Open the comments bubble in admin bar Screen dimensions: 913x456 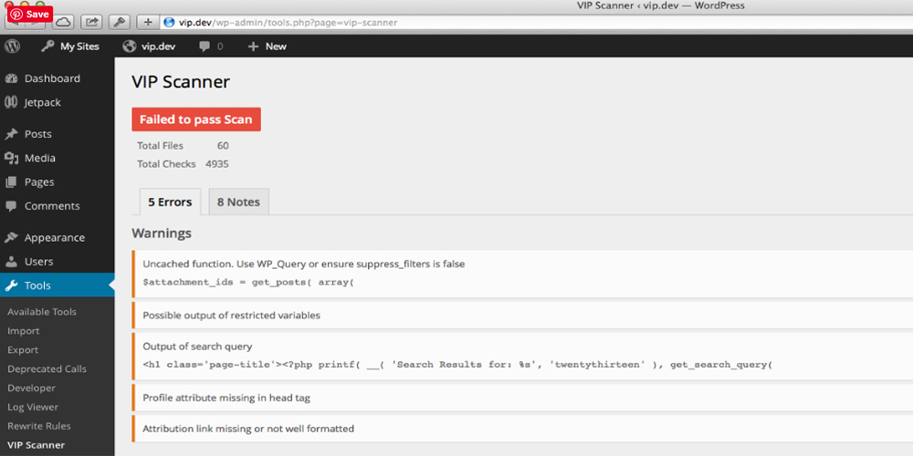click(210, 46)
